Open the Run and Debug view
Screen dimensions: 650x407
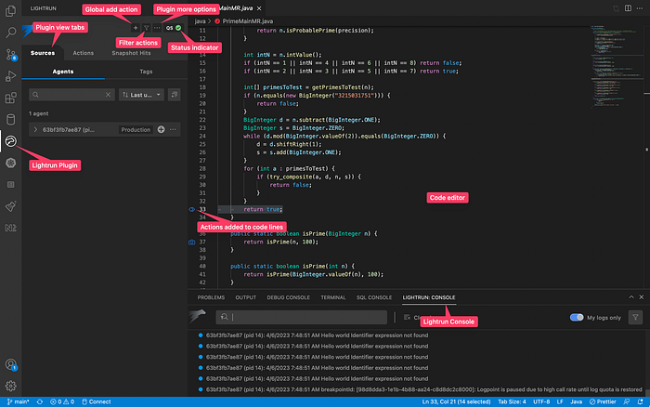pos(11,76)
